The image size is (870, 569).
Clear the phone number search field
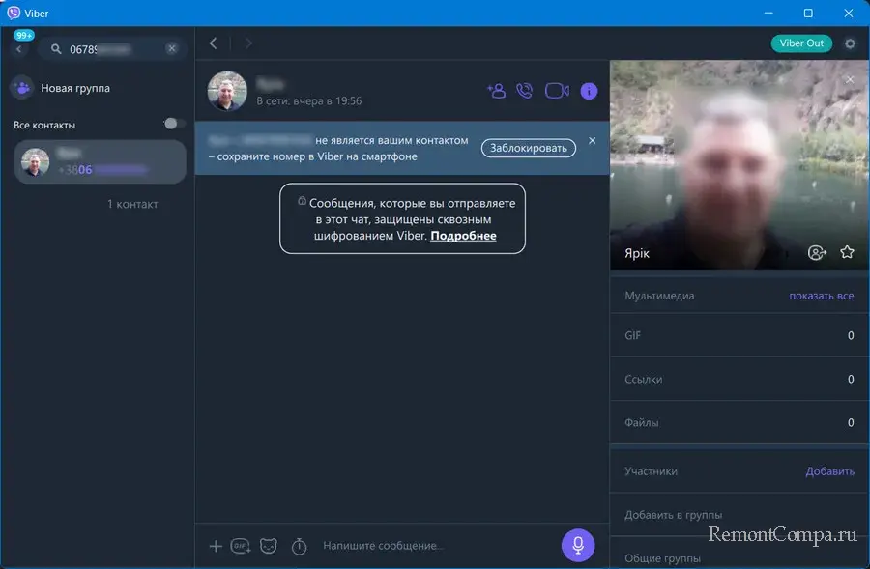[x=172, y=48]
